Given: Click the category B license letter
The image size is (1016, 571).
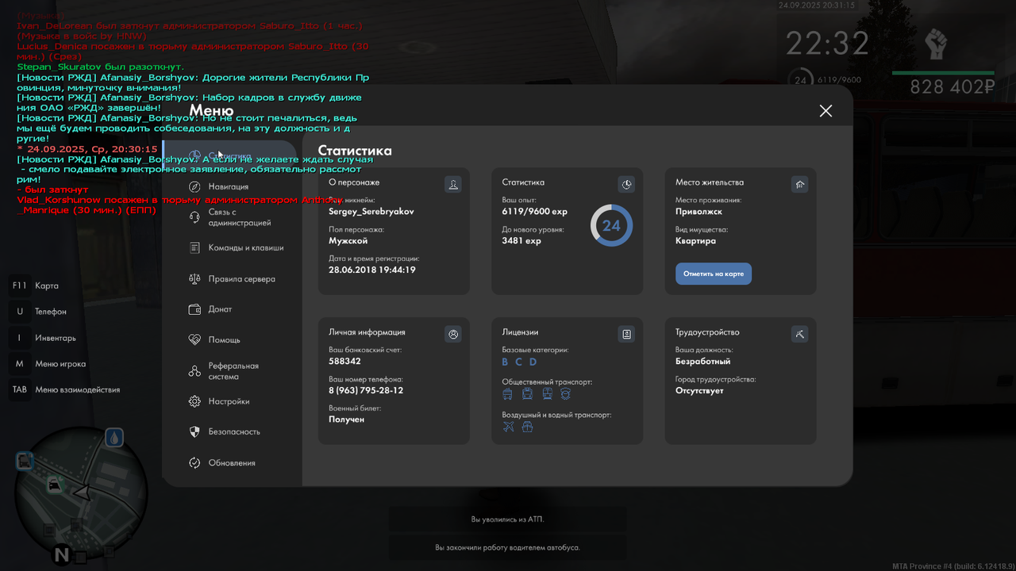Looking at the screenshot, I should click(x=505, y=362).
